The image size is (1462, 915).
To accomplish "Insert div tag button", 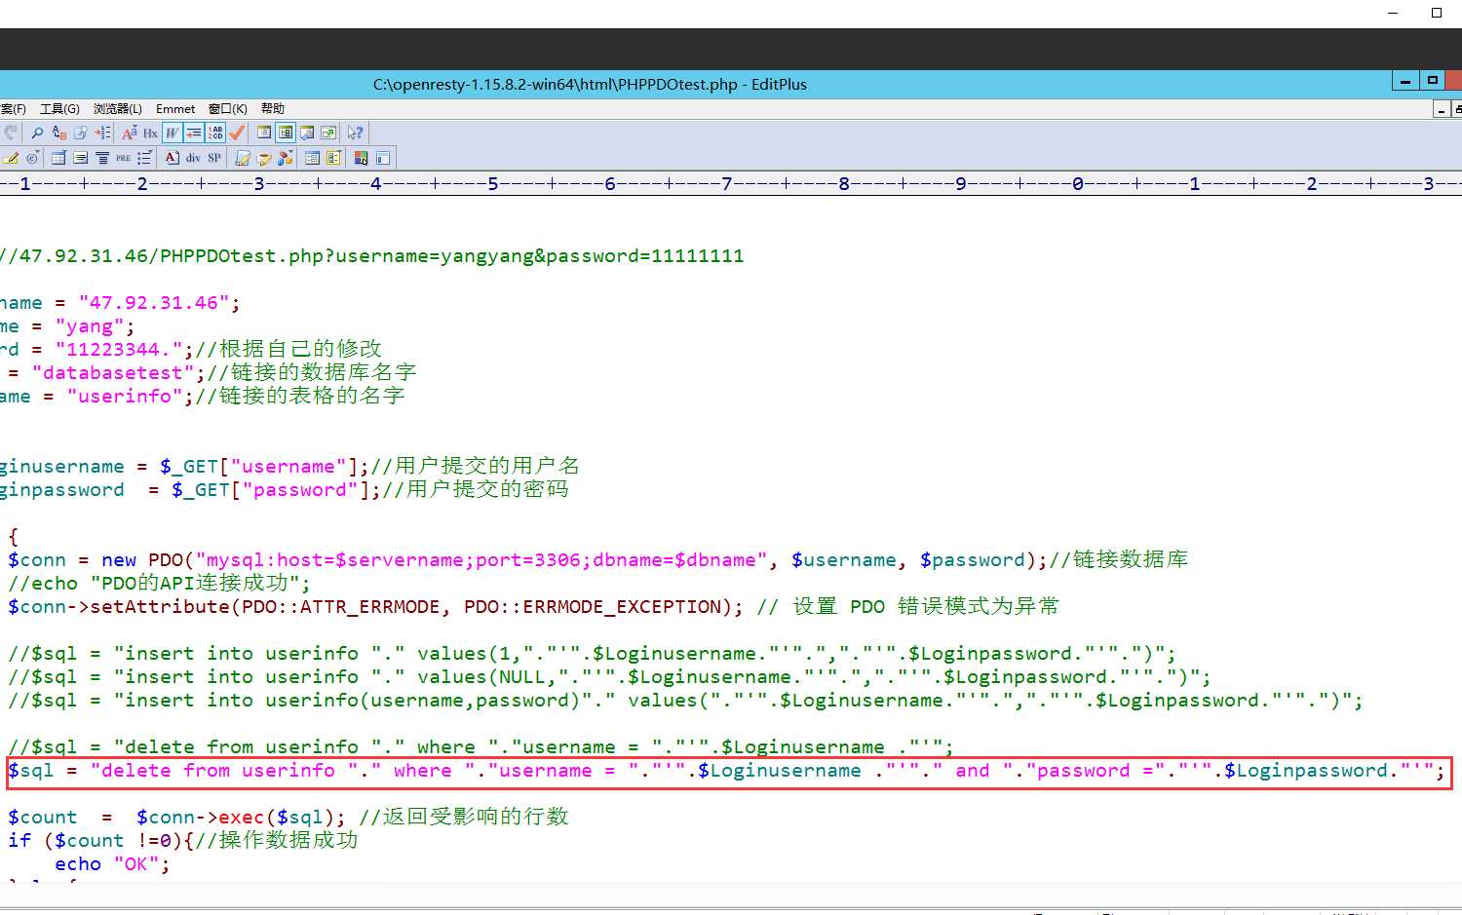I will pyautogui.click(x=193, y=158).
